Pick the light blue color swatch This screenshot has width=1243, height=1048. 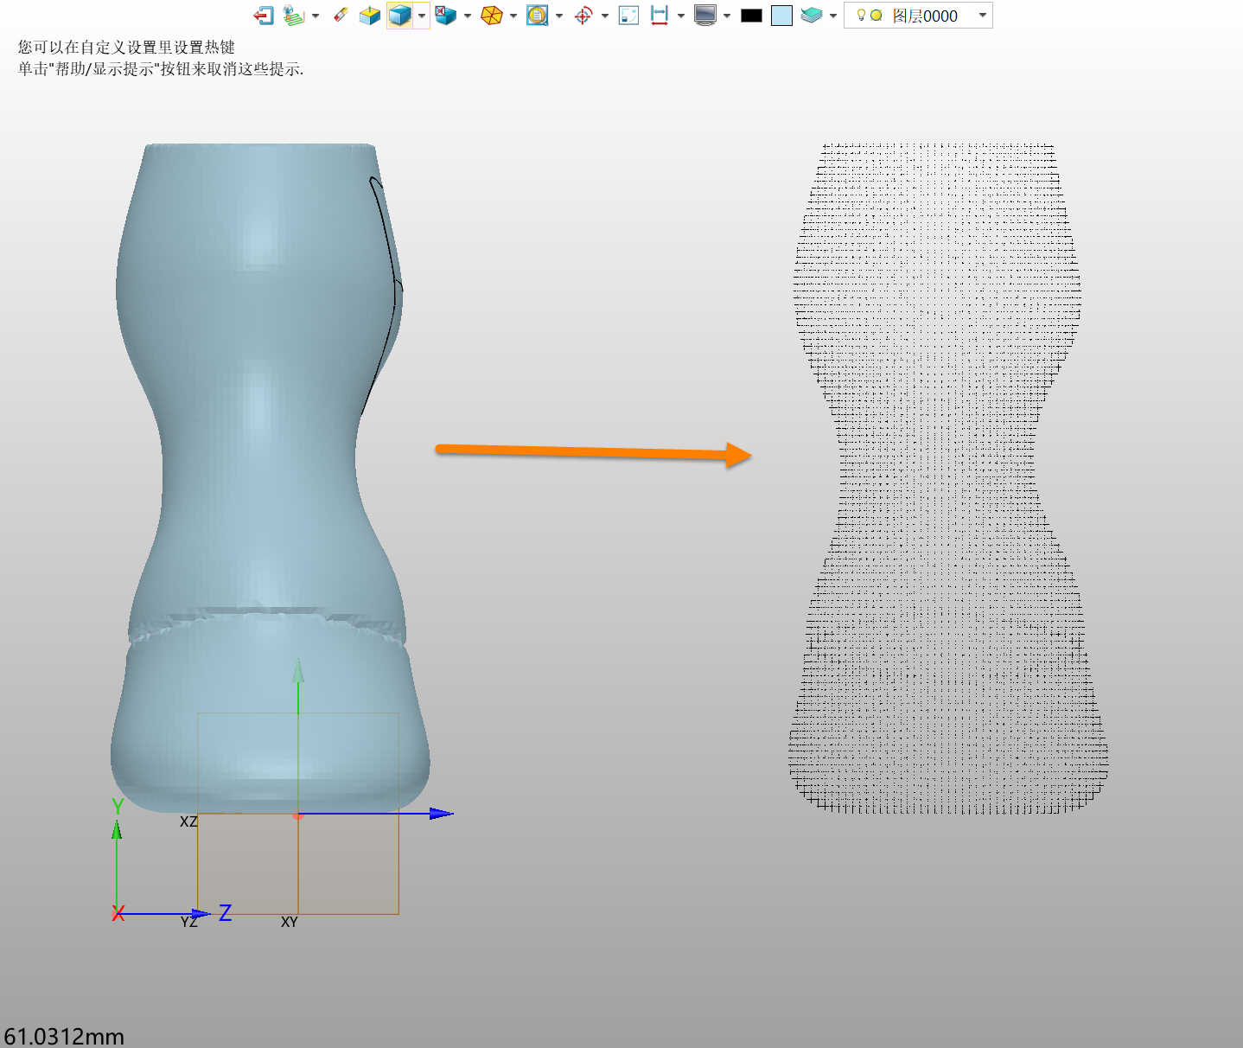tap(781, 16)
